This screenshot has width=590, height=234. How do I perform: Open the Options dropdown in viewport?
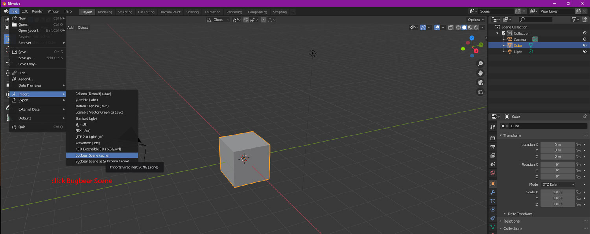click(476, 20)
